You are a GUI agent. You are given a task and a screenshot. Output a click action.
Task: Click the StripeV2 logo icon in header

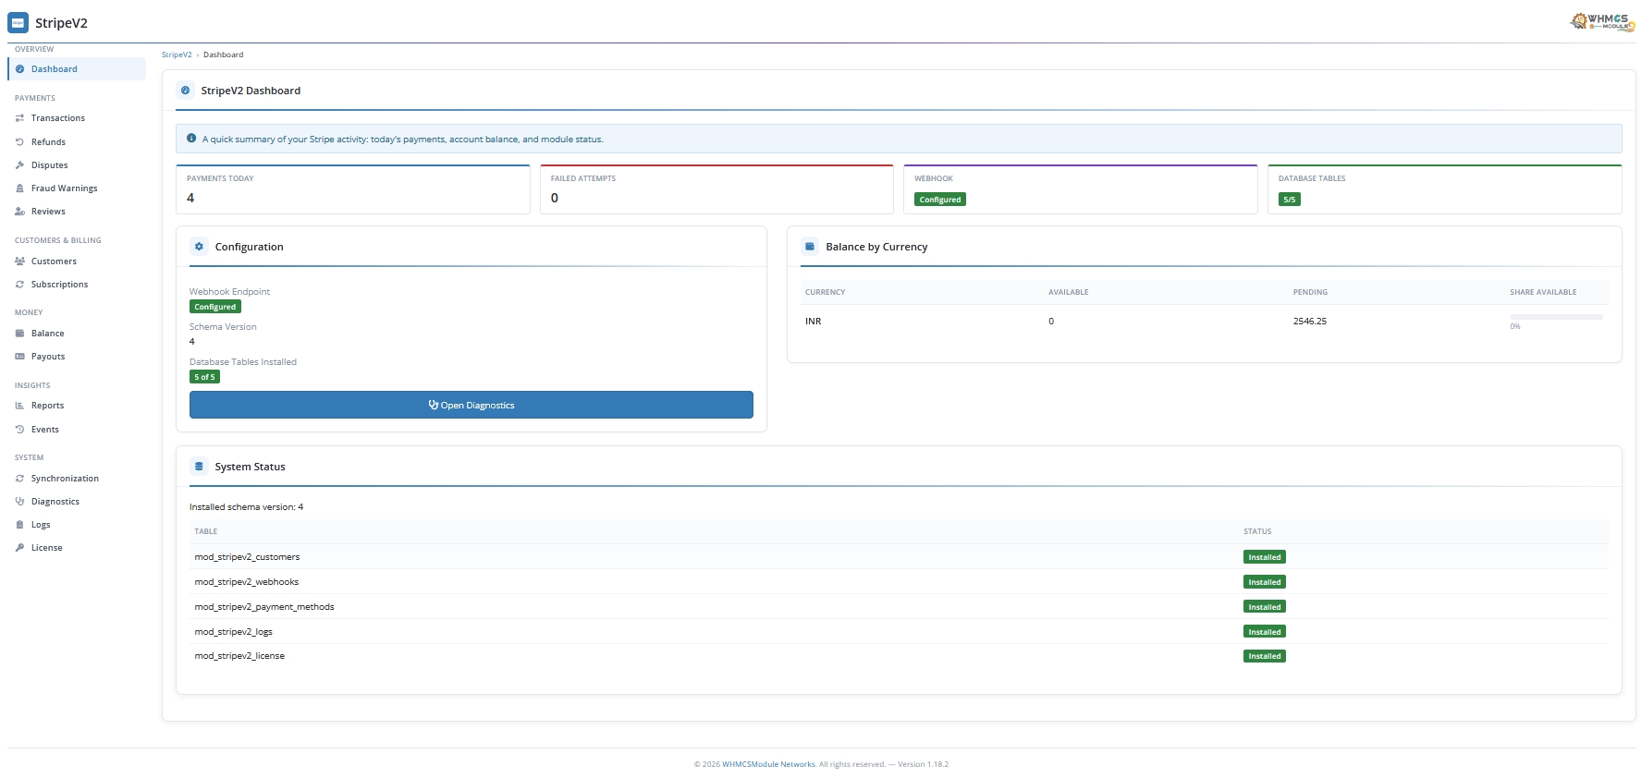(x=18, y=23)
